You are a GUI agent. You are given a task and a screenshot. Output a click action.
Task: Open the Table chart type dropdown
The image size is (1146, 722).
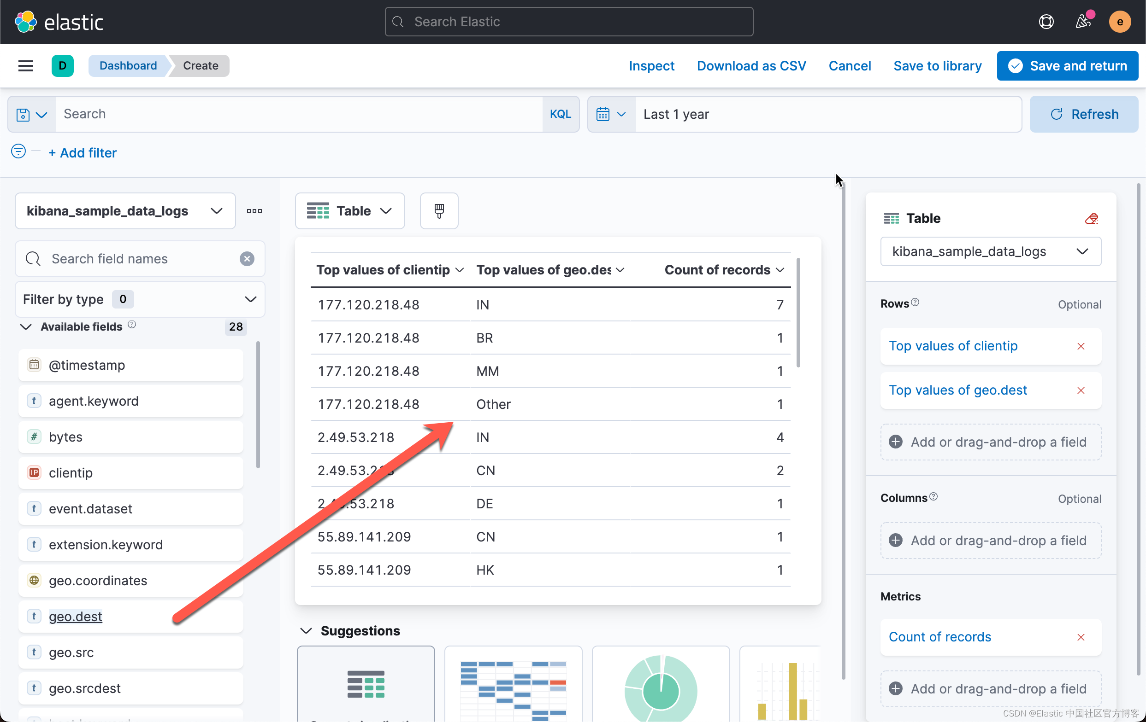click(x=350, y=210)
